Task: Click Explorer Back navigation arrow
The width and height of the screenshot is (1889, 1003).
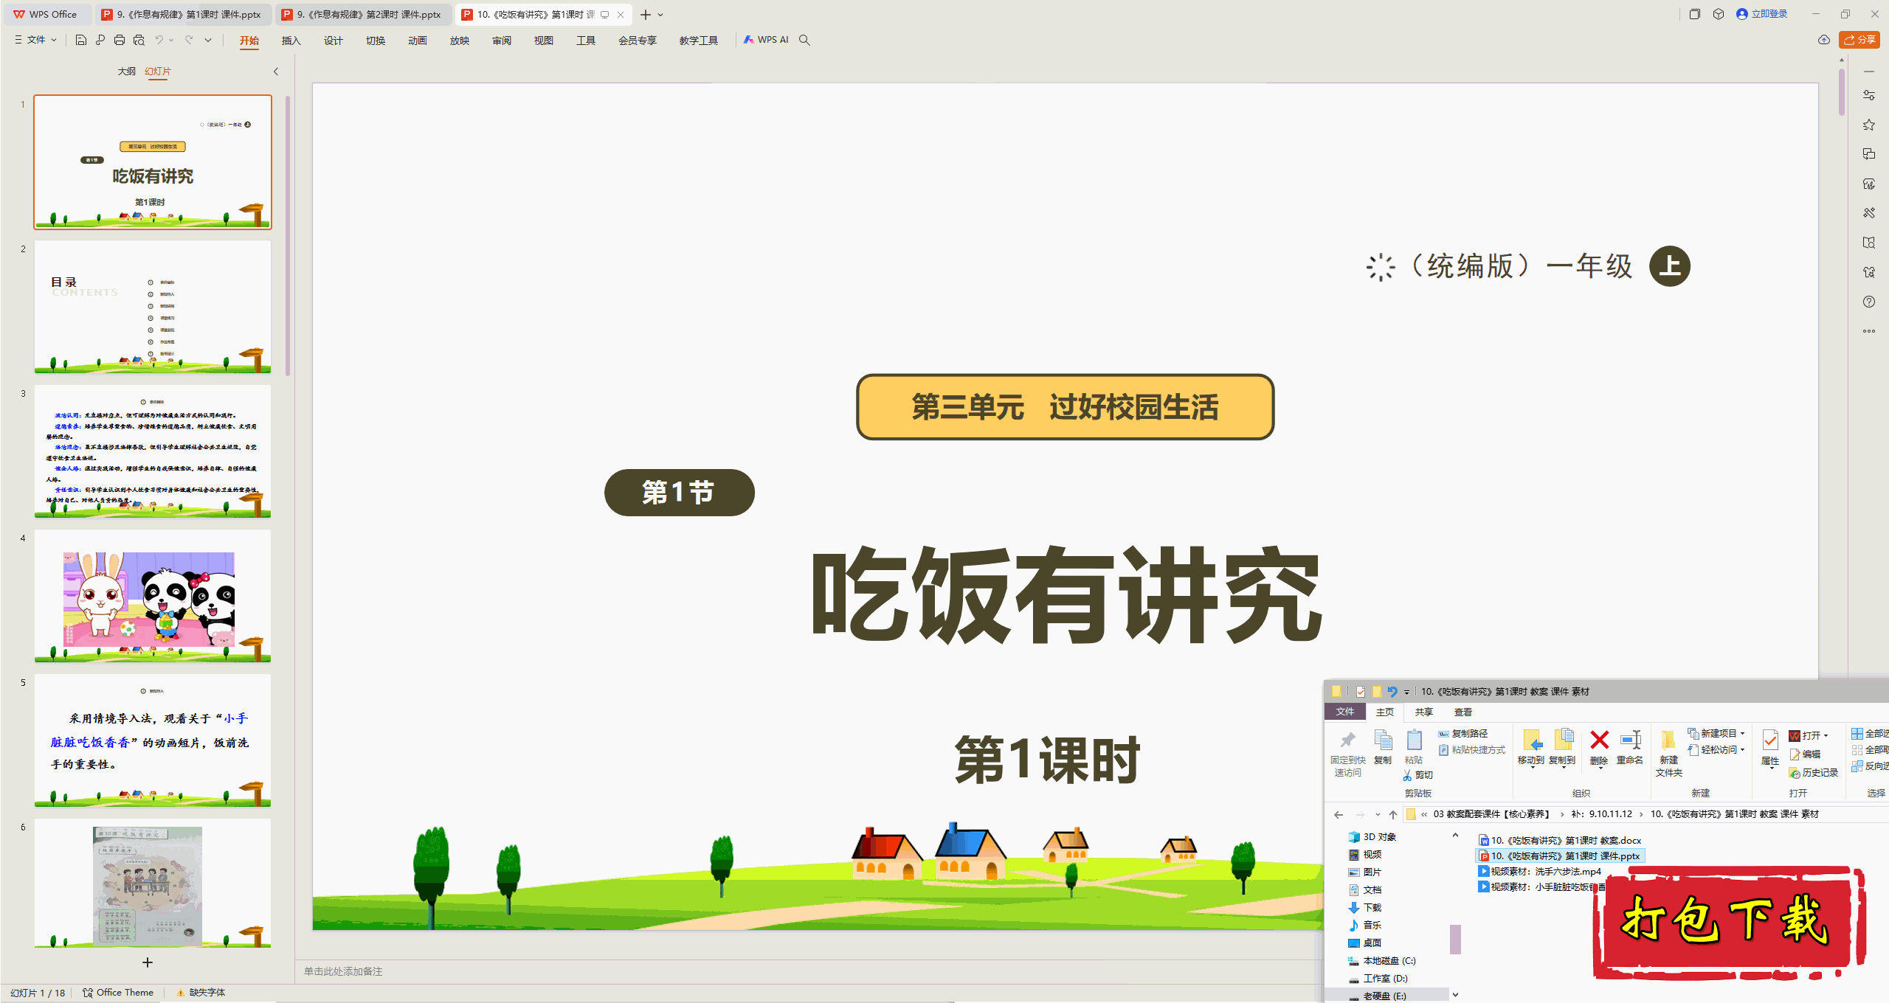Action: [x=1339, y=814]
